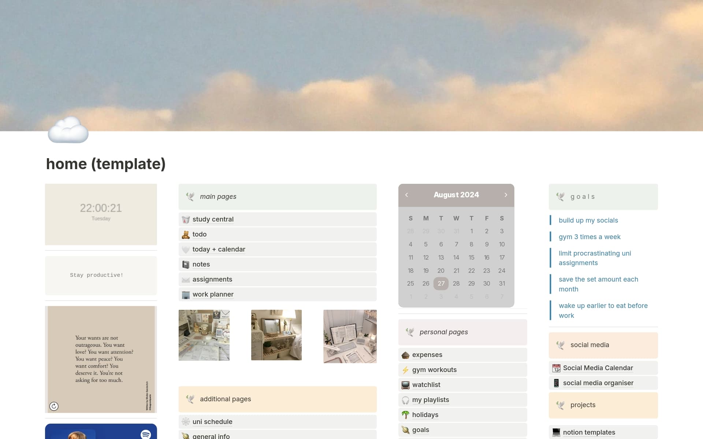Open the Social Media Calendar page
The height and width of the screenshot is (439, 703).
click(x=598, y=368)
